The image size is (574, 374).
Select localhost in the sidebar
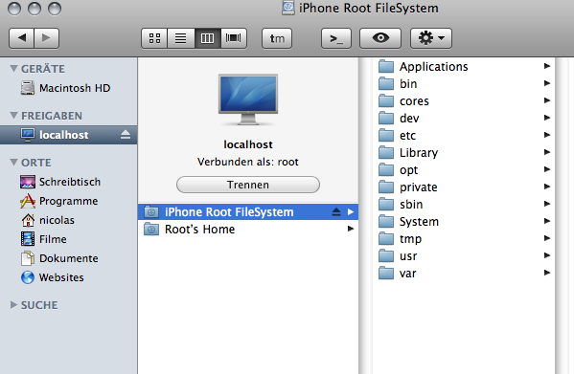coord(68,135)
